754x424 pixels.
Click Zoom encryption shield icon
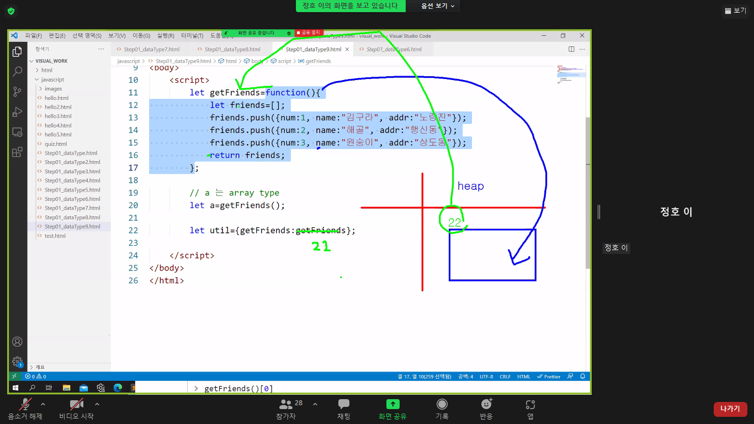point(10,10)
